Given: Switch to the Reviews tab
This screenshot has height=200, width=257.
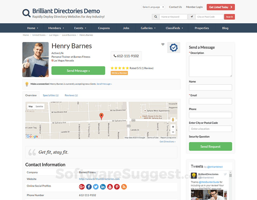Looking at the screenshot, I should (71, 95).
